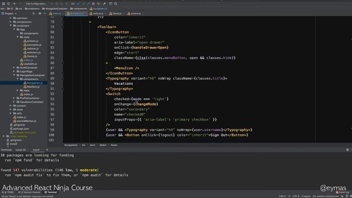Open Project panel gear settings
352x198 pixels.
(40, 13)
